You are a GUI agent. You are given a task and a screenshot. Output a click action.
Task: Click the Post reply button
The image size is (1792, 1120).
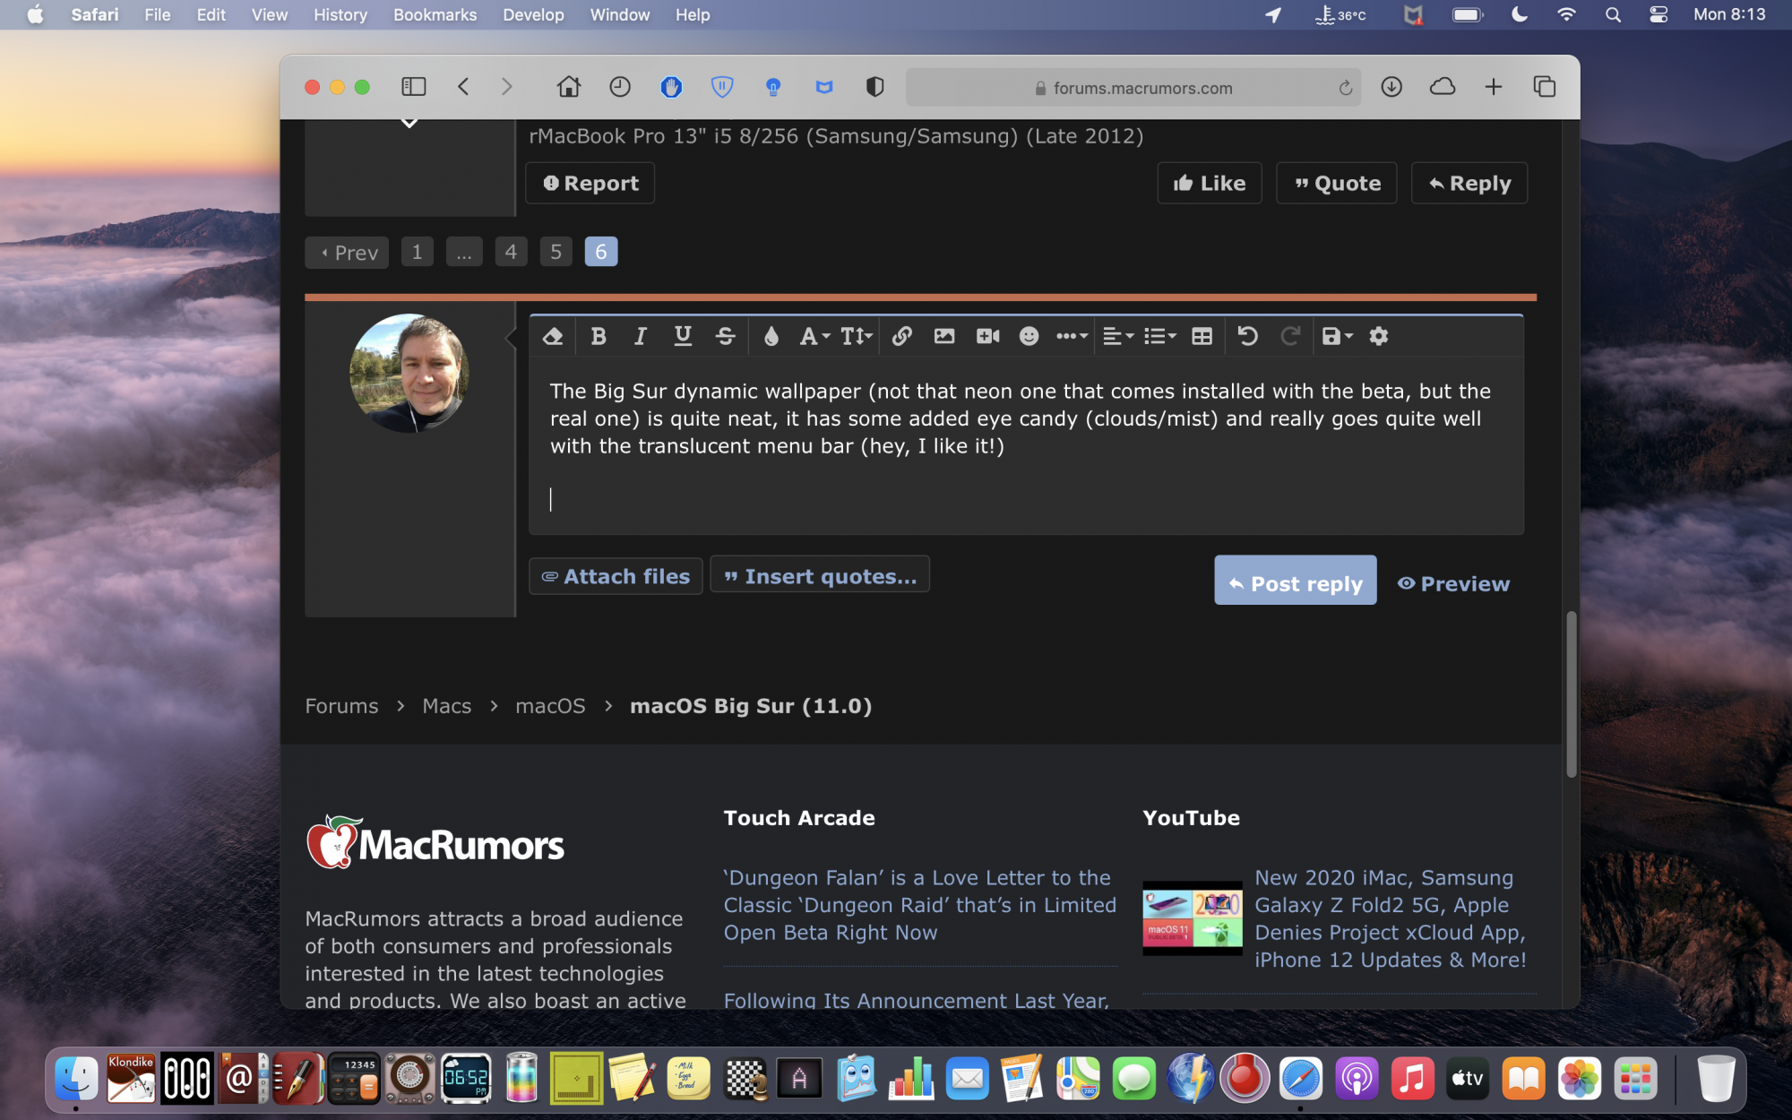[x=1295, y=581]
